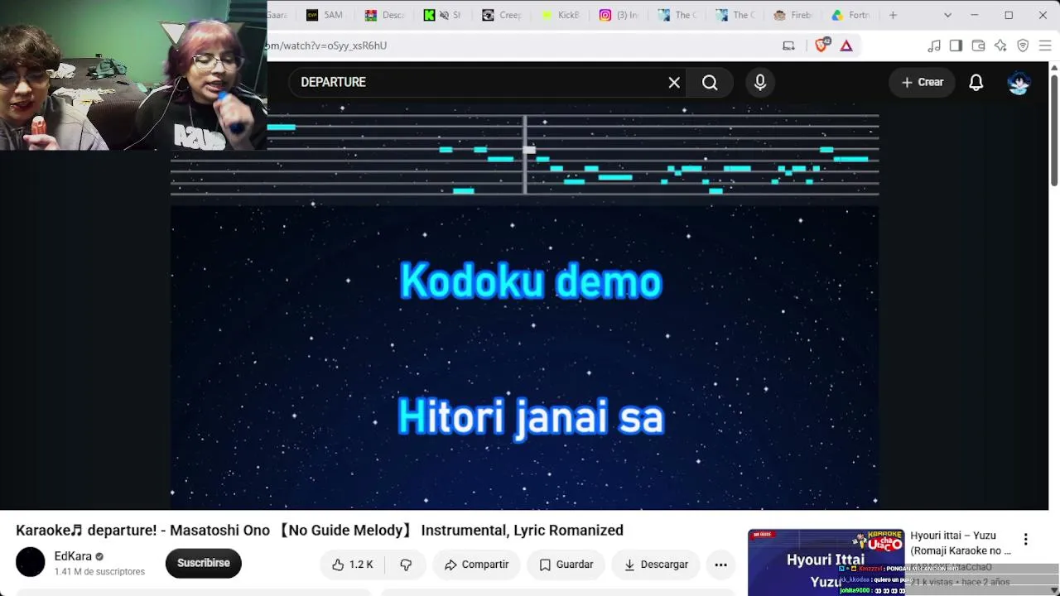Open the Hyouri Ittai video thumbnail
This screenshot has width=1060, height=596.
pos(826,562)
